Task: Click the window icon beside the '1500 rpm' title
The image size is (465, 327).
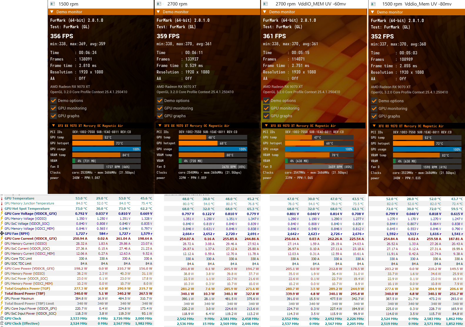Action: click(53, 4)
